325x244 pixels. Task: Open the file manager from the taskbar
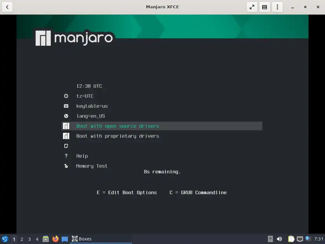click(x=46, y=239)
